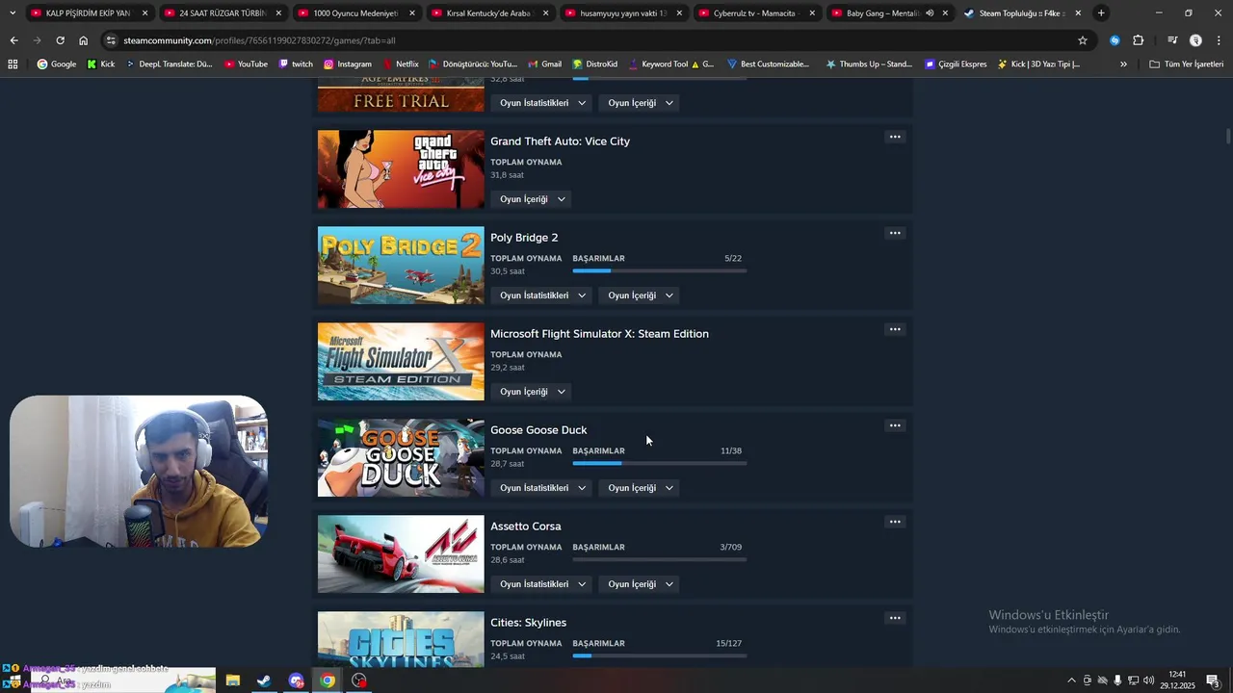Click Assetto Corsa achievements progress bar

click(659, 560)
